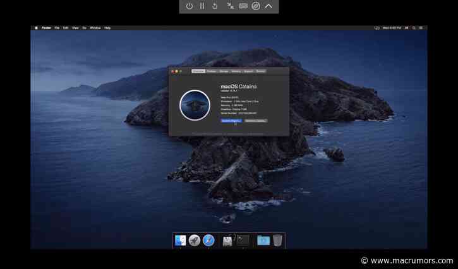Screen dimensions: 458x269
Task: Open Safari from the Dock
Action: tap(208, 241)
